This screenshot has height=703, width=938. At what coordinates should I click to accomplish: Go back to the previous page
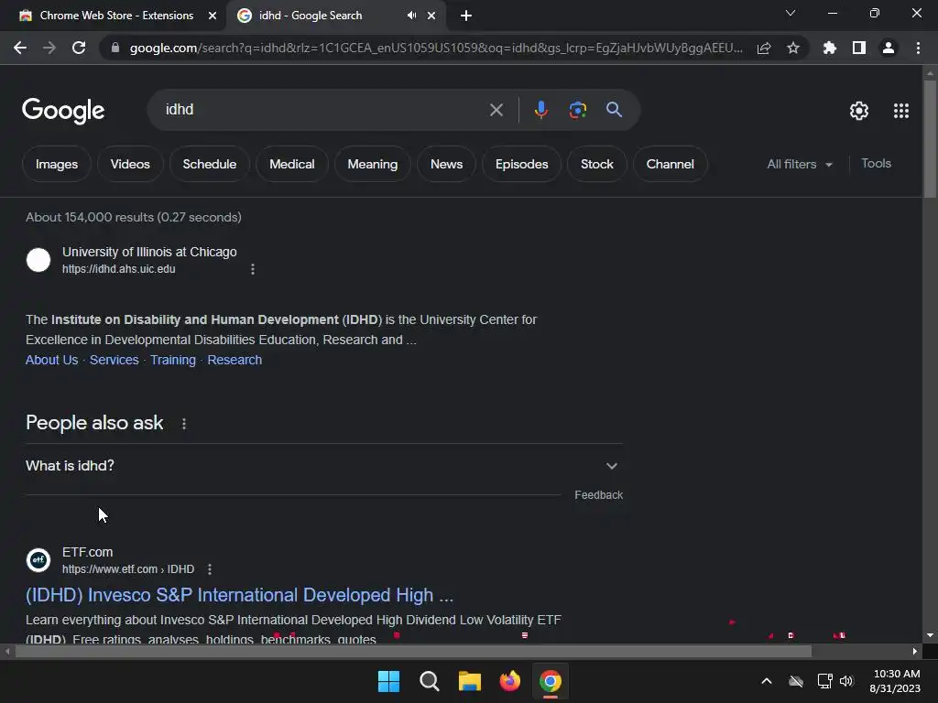20,48
